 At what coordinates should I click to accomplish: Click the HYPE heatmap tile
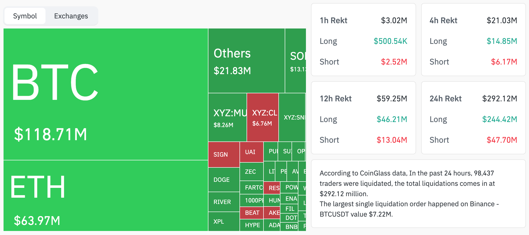pyautogui.click(x=252, y=225)
